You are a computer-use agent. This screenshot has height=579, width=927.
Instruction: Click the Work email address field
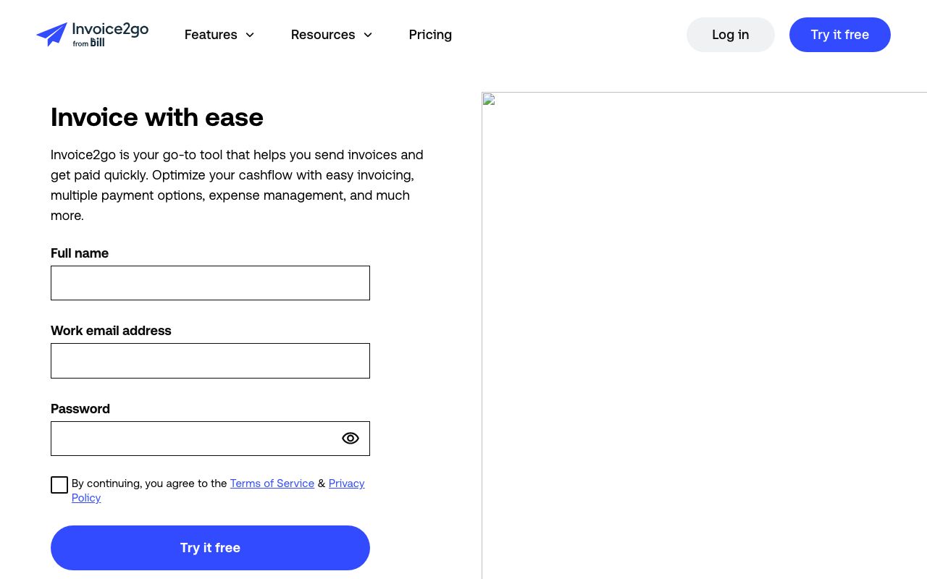(x=210, y=360)
